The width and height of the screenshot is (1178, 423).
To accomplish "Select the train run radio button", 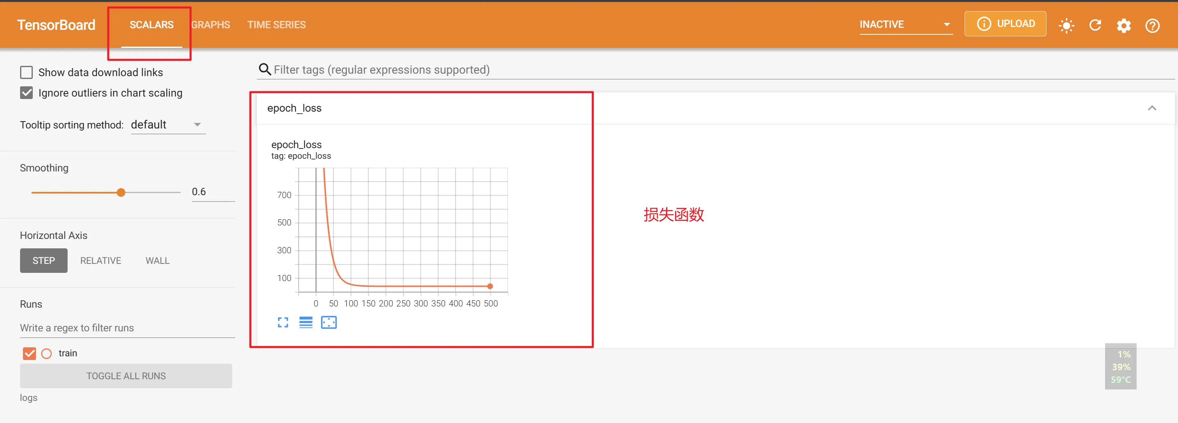I will [47, 353].
